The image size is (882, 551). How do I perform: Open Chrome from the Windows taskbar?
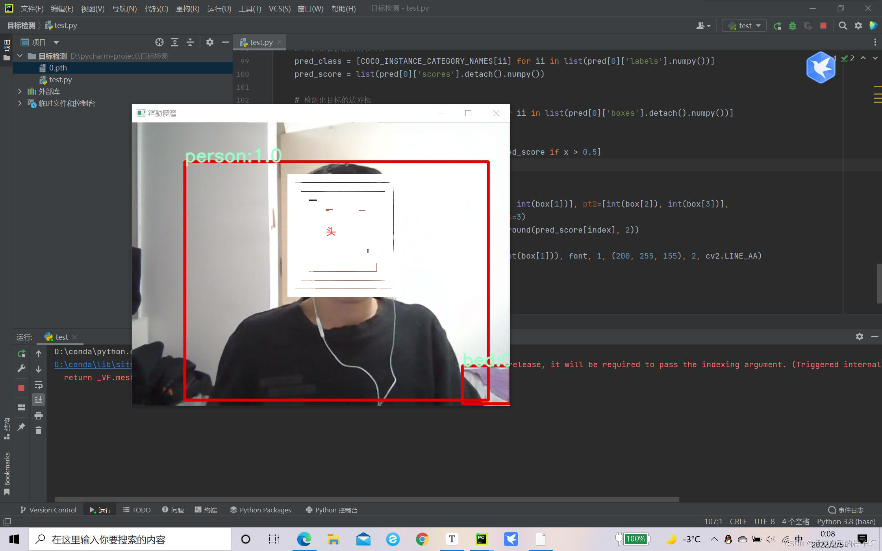422,539
